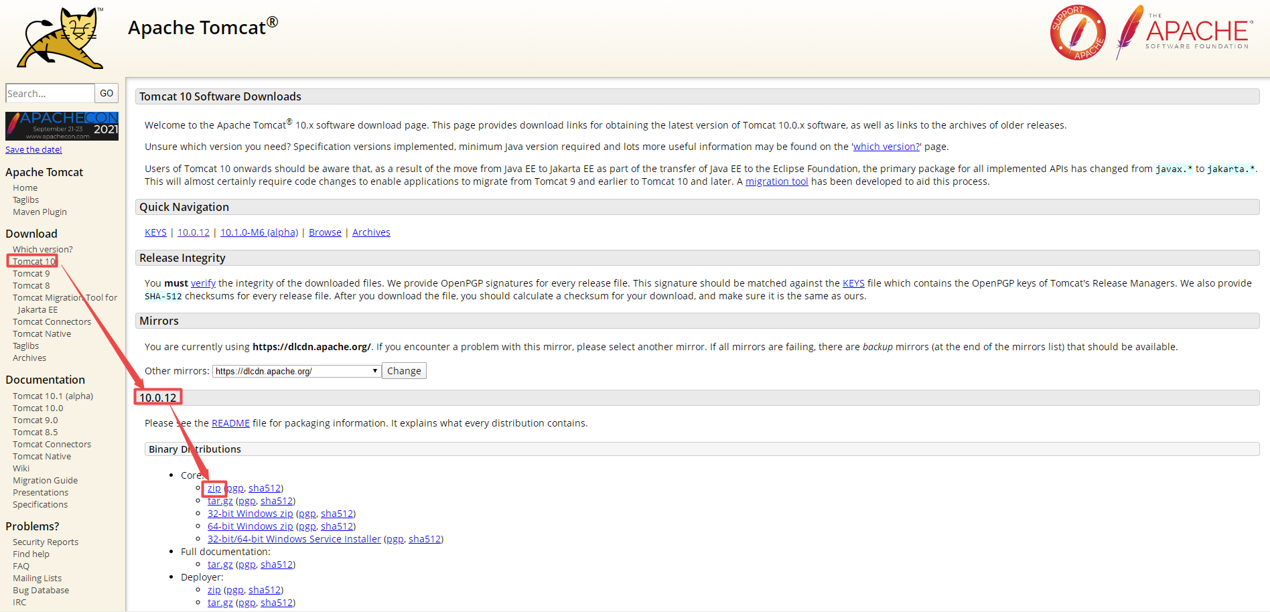The image size is (1270, 612).
Task: Download Full documentation tar.gz
Action: (x=220, y=564)
